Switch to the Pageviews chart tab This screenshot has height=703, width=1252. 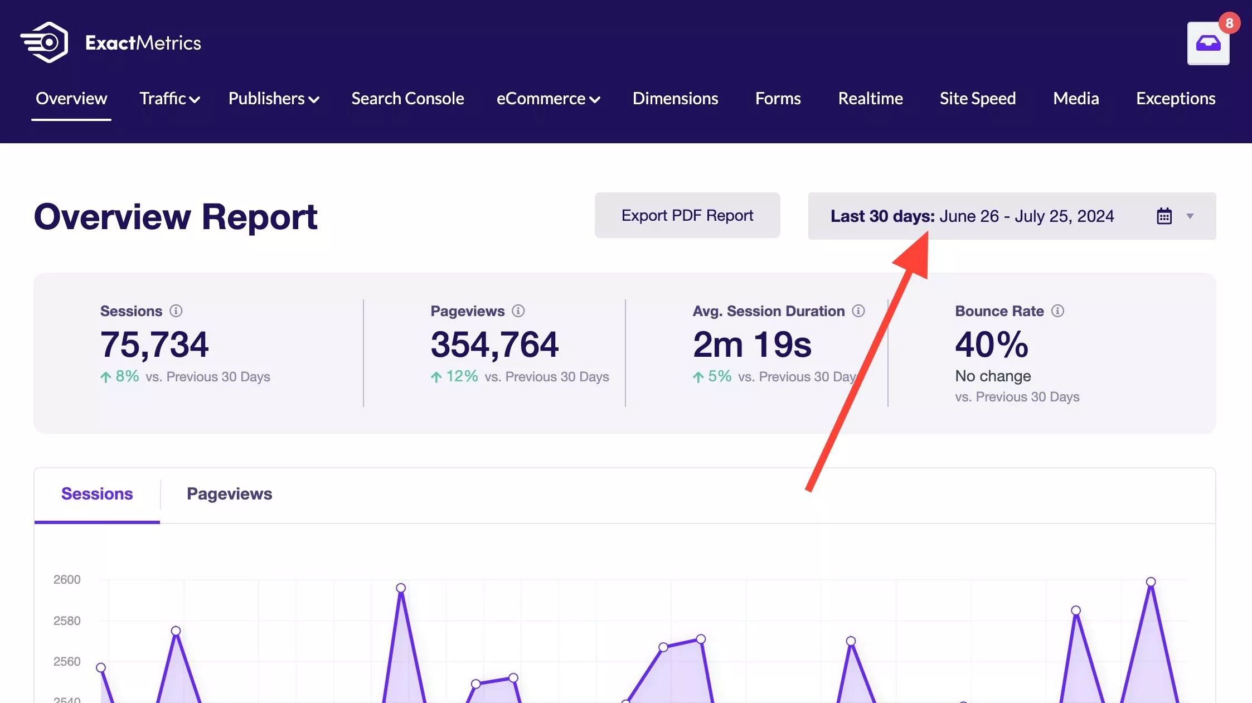(229, 494)
